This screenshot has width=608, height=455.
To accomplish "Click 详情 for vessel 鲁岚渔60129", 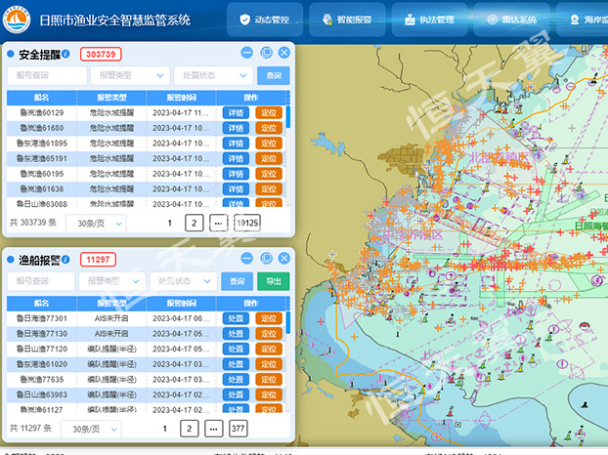I will 236,113.
